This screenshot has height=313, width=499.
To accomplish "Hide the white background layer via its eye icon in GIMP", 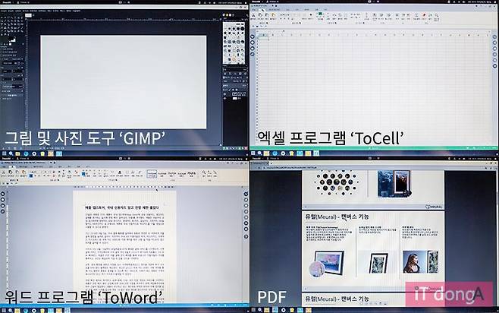I will [225, 99].
